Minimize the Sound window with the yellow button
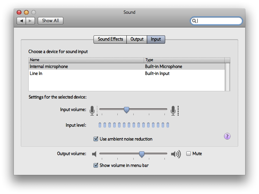This screenshot has width=259, height=194. coord(26,12)
